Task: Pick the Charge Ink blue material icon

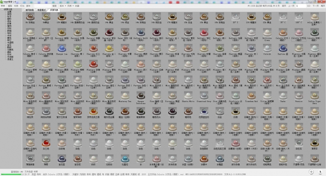Action: pyautogui.click(x=62, y=48)
